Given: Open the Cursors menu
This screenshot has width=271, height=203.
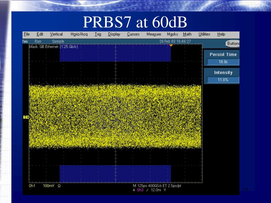Looking at the screenshot, I should (x=133, y=34).
